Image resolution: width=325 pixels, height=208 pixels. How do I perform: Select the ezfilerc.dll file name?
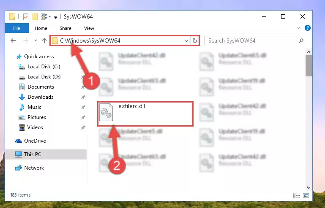pos(131,106)
